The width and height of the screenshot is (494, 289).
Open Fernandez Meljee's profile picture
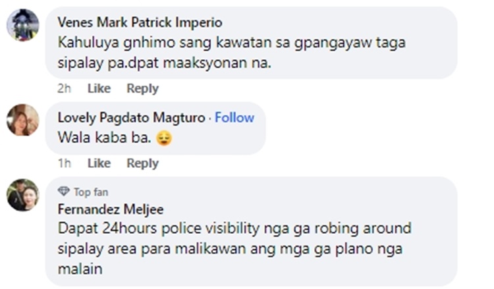point(22,195)
